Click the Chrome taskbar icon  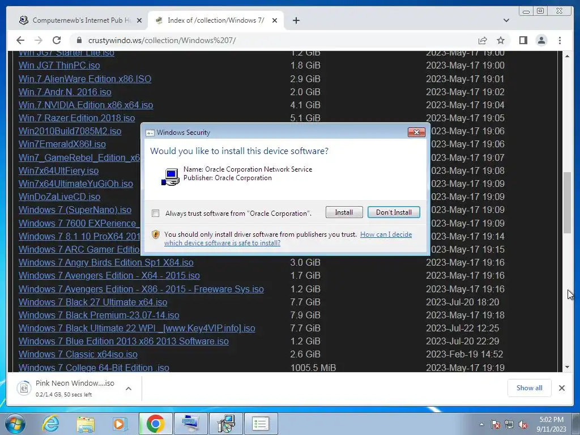pyautogui.click(x=155, y=424)
